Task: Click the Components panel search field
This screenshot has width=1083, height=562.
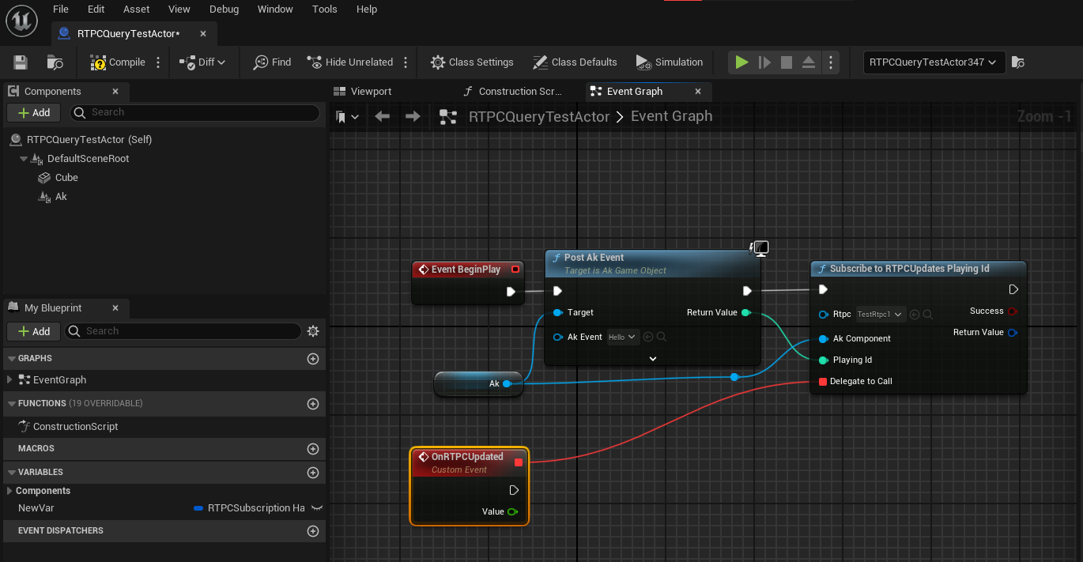Action: 195,112
